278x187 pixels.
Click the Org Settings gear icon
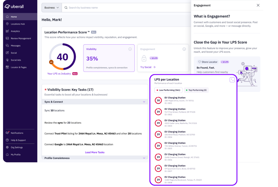[x=7, y=147]
